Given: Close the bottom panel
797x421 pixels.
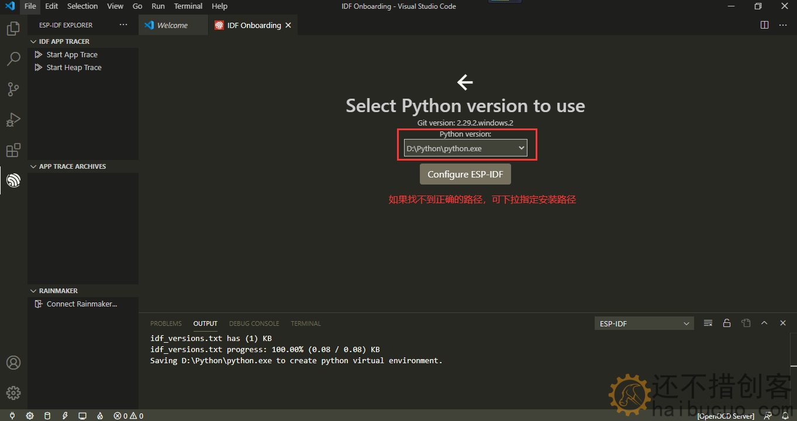Looking at the screenshot, I should click(x=783, y=323).
